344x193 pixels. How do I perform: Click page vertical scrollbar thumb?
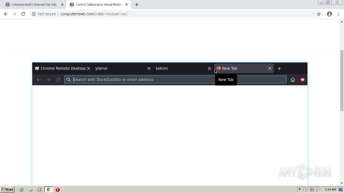click(x=342, y=80)
